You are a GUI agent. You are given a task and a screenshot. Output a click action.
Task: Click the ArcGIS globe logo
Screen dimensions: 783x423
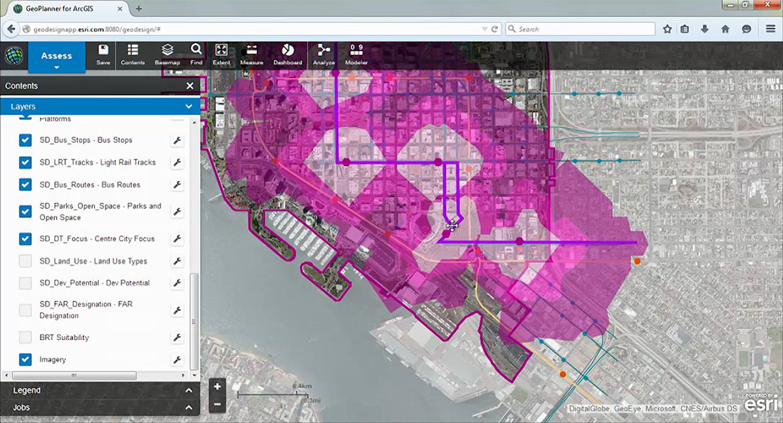14,56
